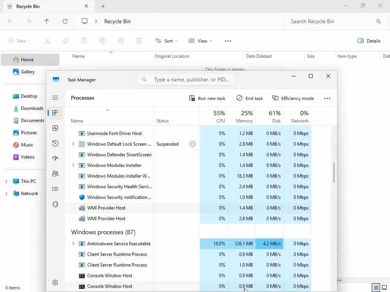Image resolution: width=390 pixels, height=292 pixels.
Task: Click the Windows processes (87) group header
Action: click(103, 232)
